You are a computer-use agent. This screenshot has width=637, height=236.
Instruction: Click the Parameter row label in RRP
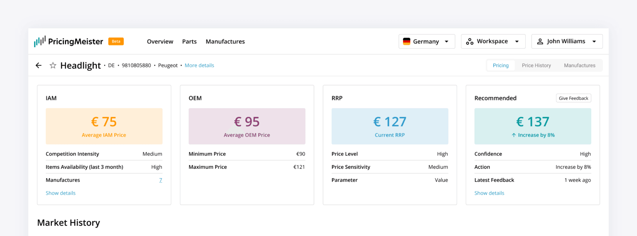(x=344, y=180)
